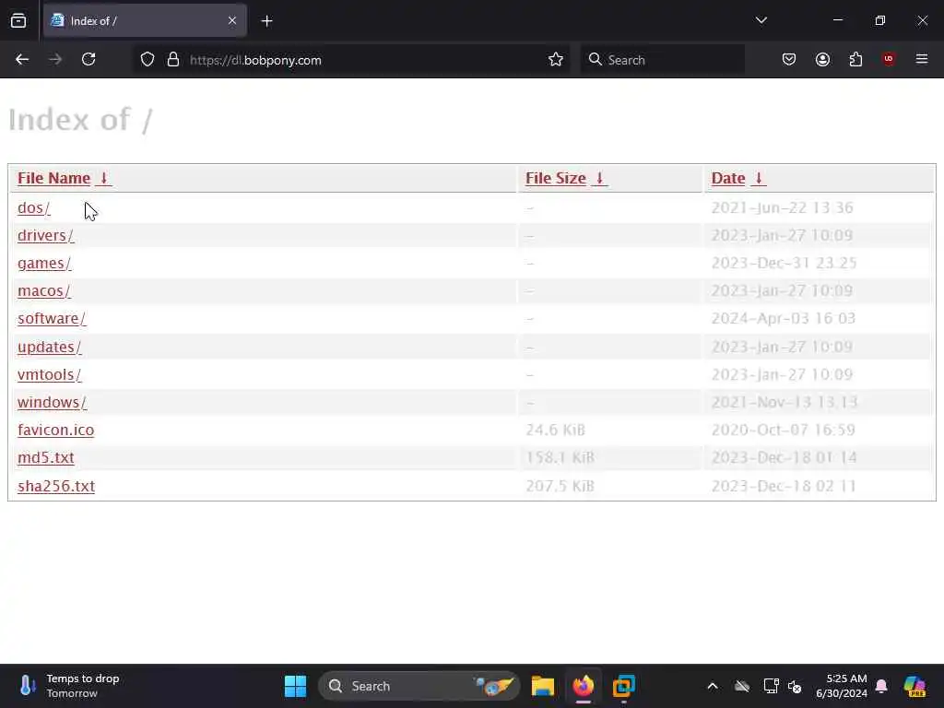The image size is (944, 708).
Task: View site security padlock info
Action: tap(173, 60)
